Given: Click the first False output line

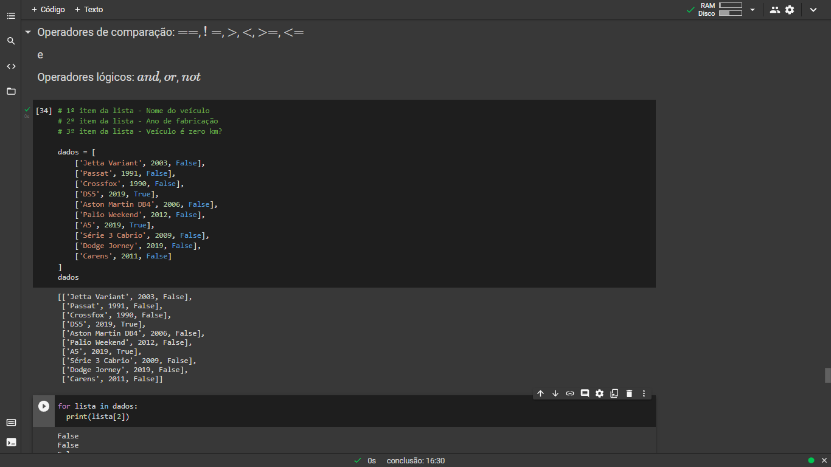Looking at the screenshot, I should 68,436.
